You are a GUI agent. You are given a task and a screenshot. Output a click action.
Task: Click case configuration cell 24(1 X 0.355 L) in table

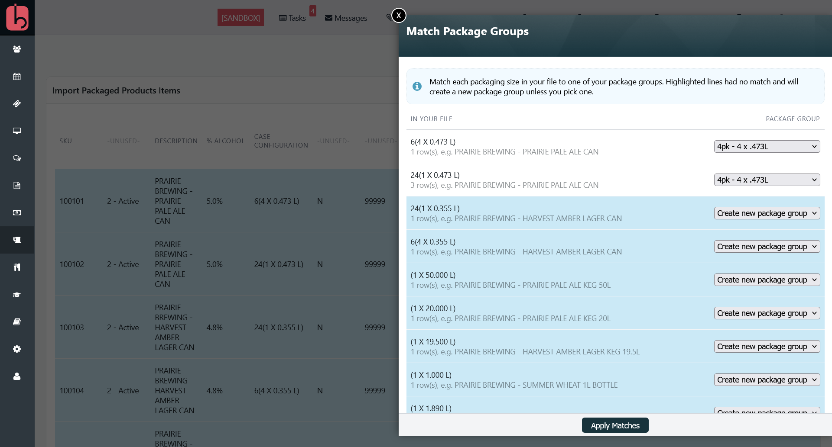coord(279,328)
